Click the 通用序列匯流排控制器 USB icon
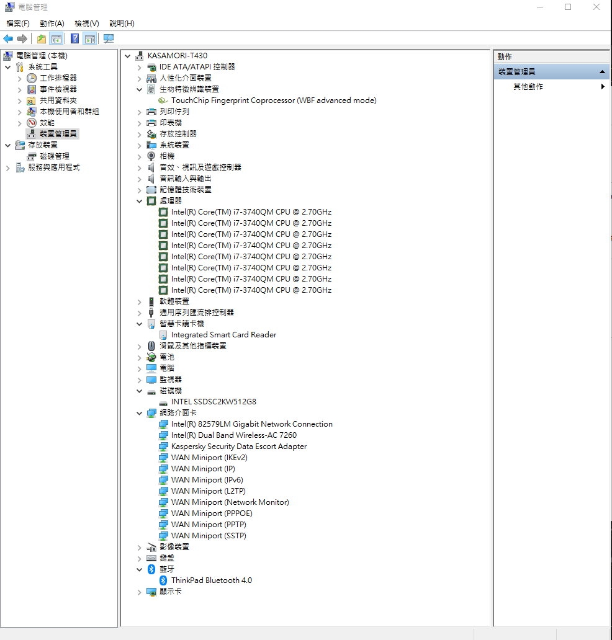The height and width of the screenshot is (640, 612). point(151,312)
